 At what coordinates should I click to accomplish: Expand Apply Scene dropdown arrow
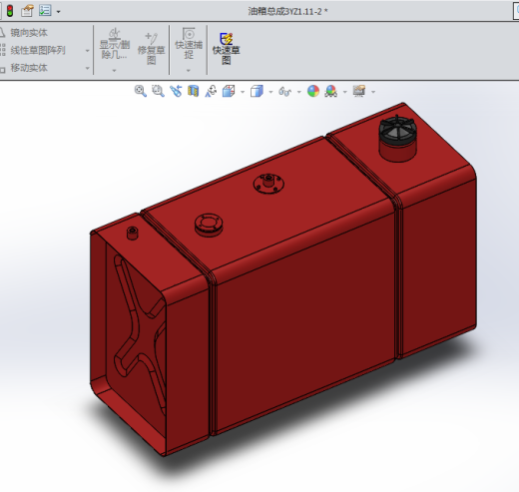coord(345,92)
